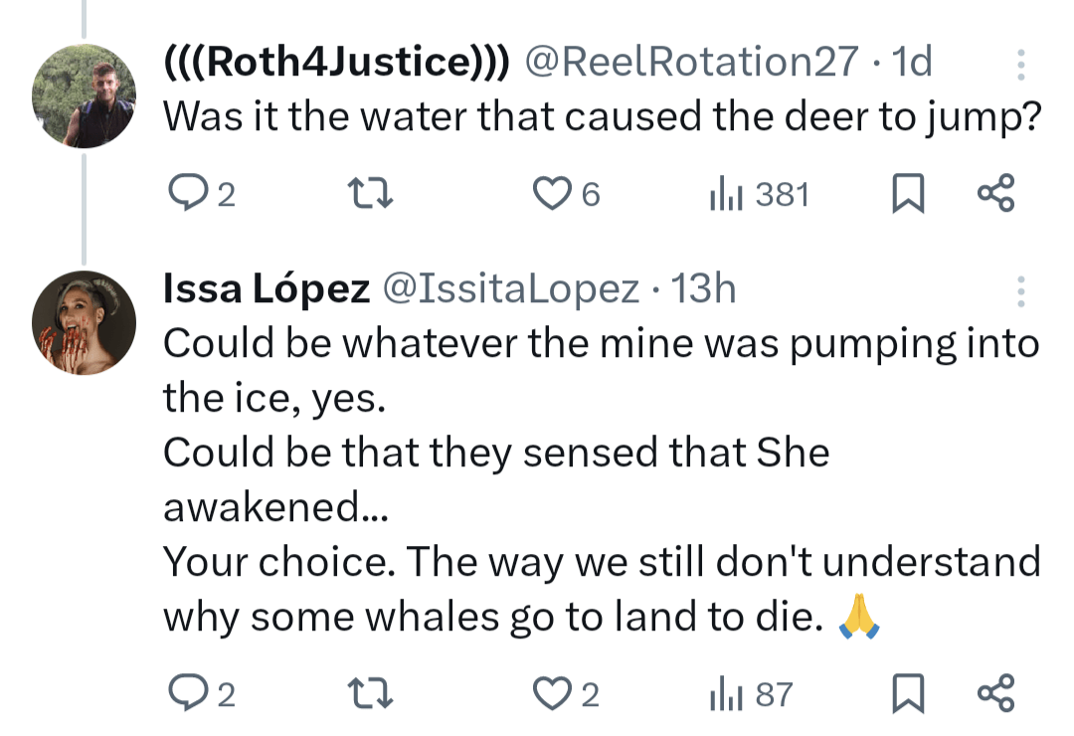This screenshot has height=736, width=1074.
Task: Open the (((Roth4Justice))) display name
Action: click(x=336, y=63)
